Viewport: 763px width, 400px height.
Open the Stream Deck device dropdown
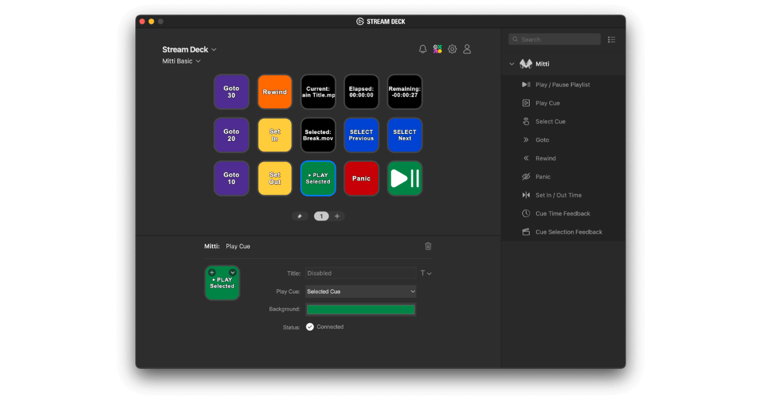coord(189,50)
